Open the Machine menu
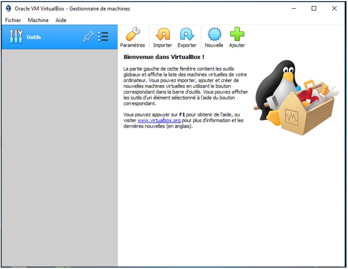Image resolution: width=348 pixels, height=269 pixels. point(38,20)
